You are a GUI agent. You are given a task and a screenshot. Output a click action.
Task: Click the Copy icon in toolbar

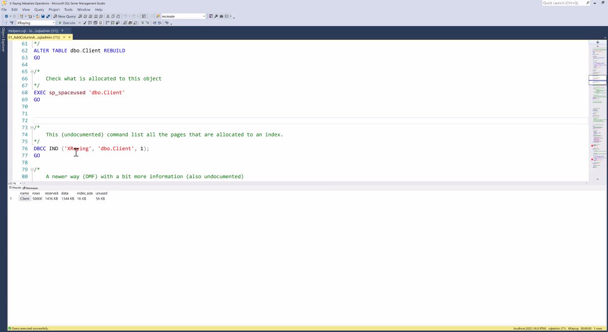pyautogui.click(x=113, y=16)
